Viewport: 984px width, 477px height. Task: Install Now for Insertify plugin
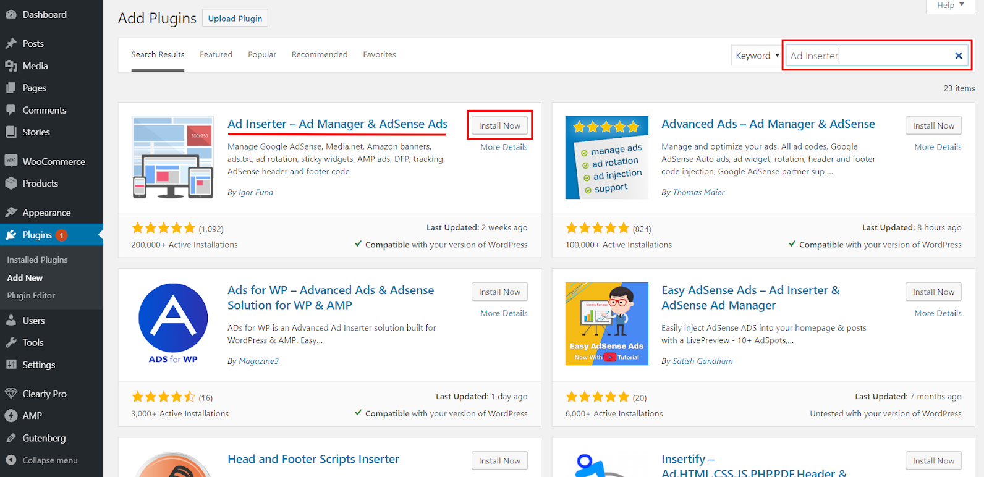click(x=933, y=460)
